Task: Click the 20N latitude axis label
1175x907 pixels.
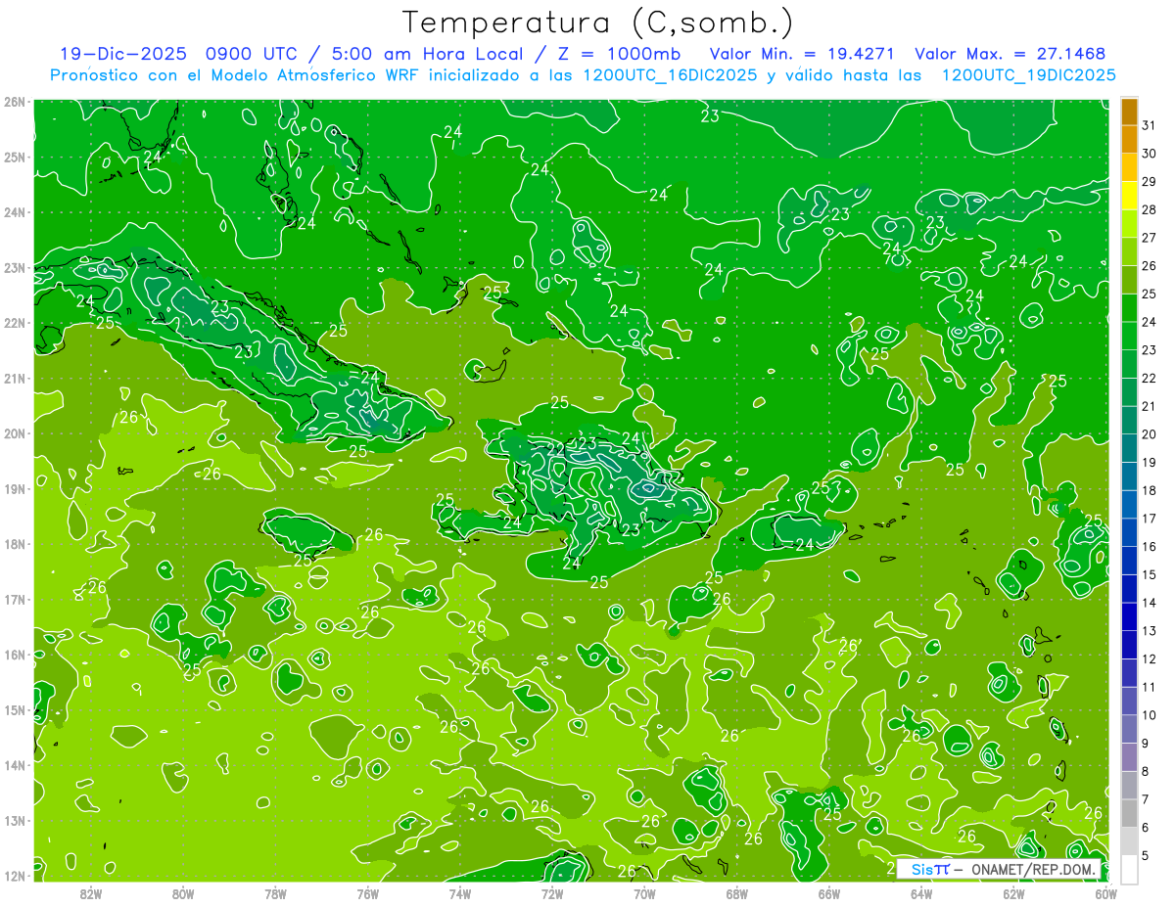Action: [x=15, y=433]
